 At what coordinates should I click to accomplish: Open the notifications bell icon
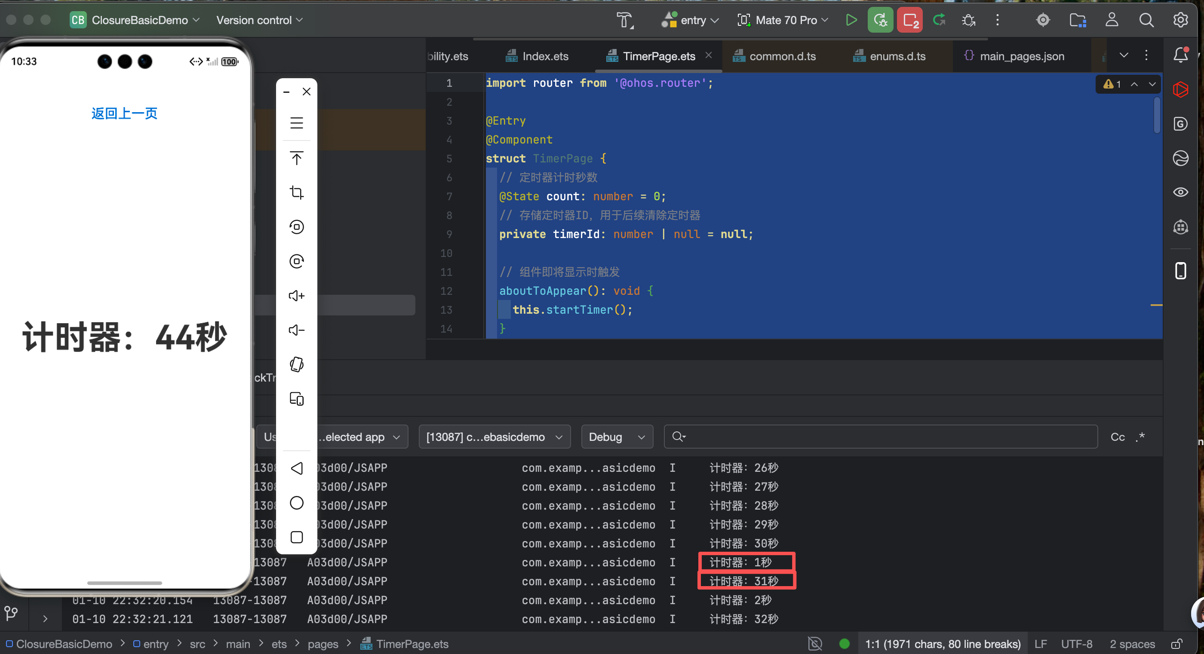[1180, 55]
